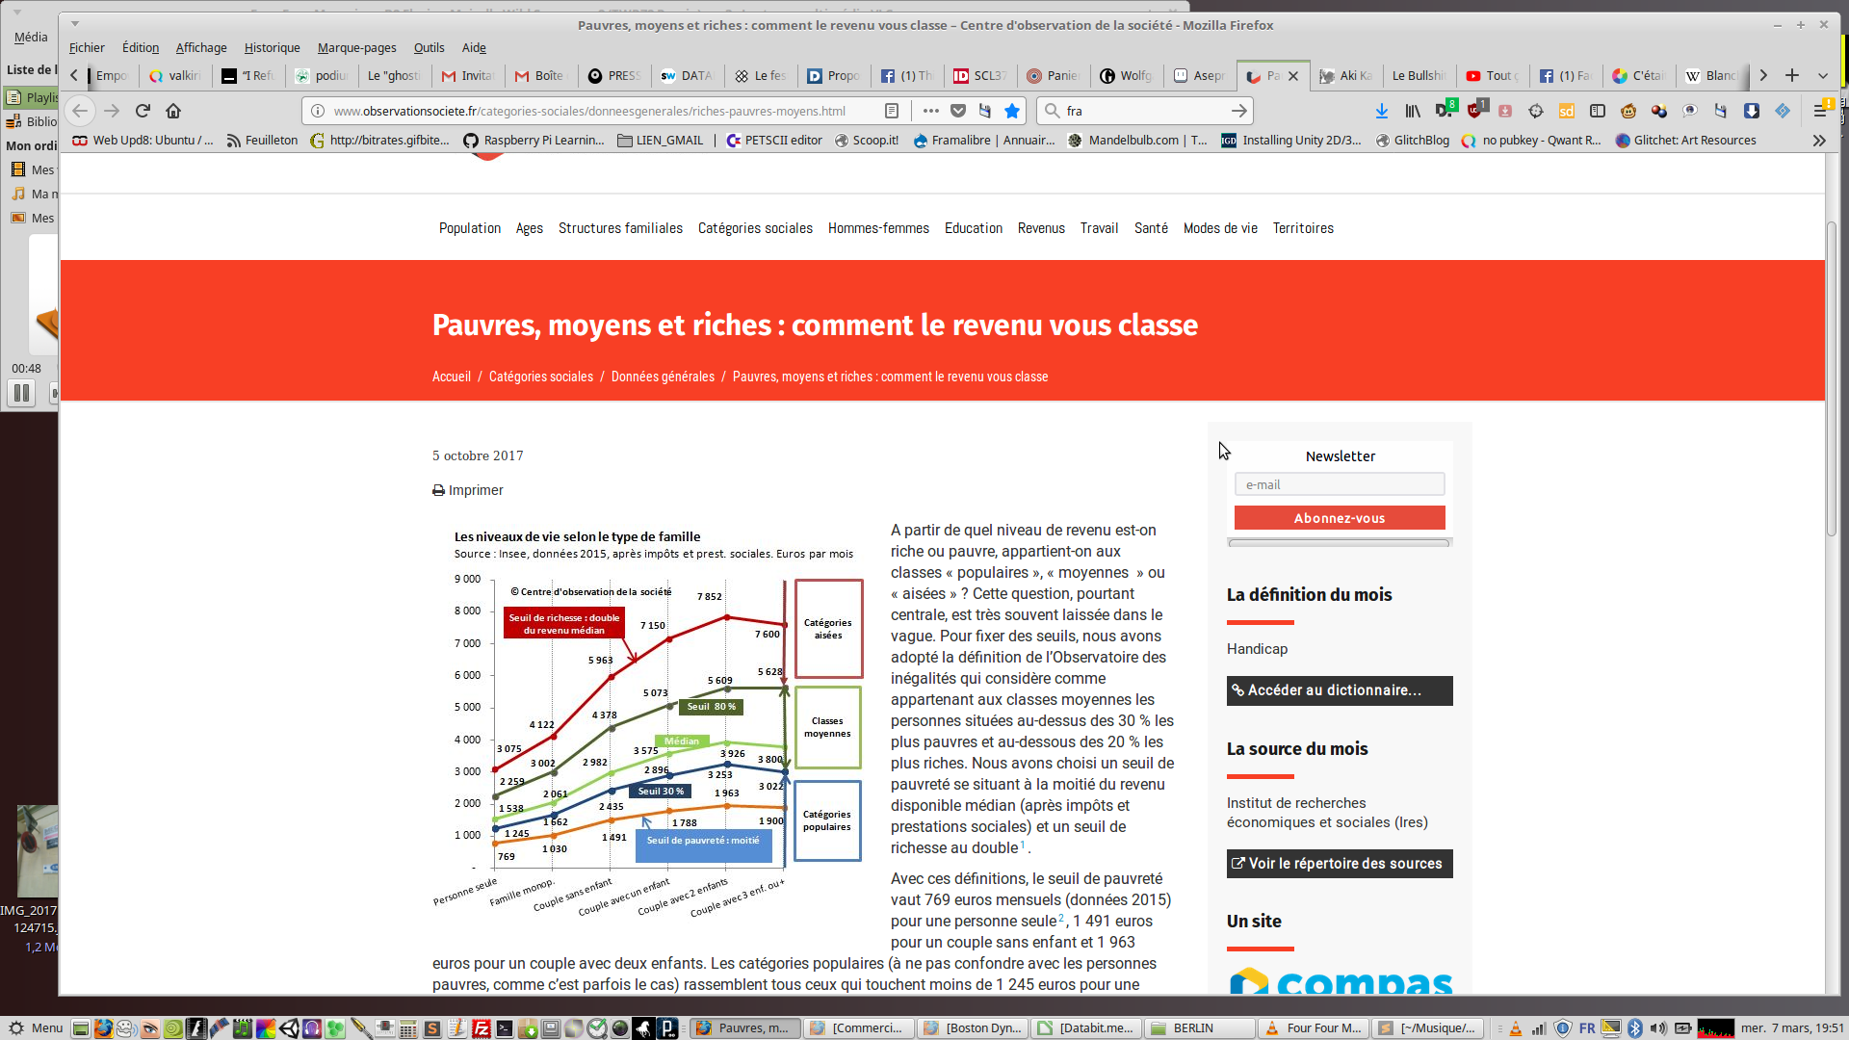Open the Marque-pages menu
Viewport: 1849px width, 1040px height.
pos(356,47)
